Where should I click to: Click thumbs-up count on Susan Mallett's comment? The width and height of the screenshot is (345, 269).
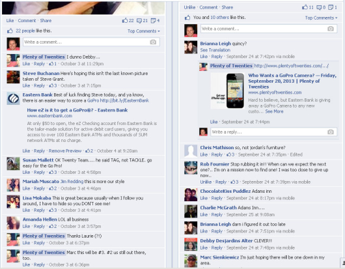point(53,172)
